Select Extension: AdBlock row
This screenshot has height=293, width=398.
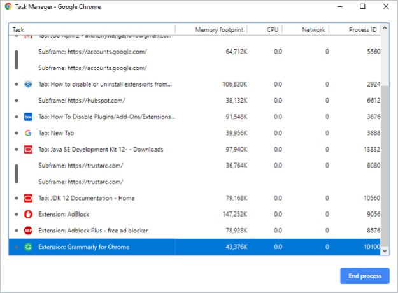195,214
